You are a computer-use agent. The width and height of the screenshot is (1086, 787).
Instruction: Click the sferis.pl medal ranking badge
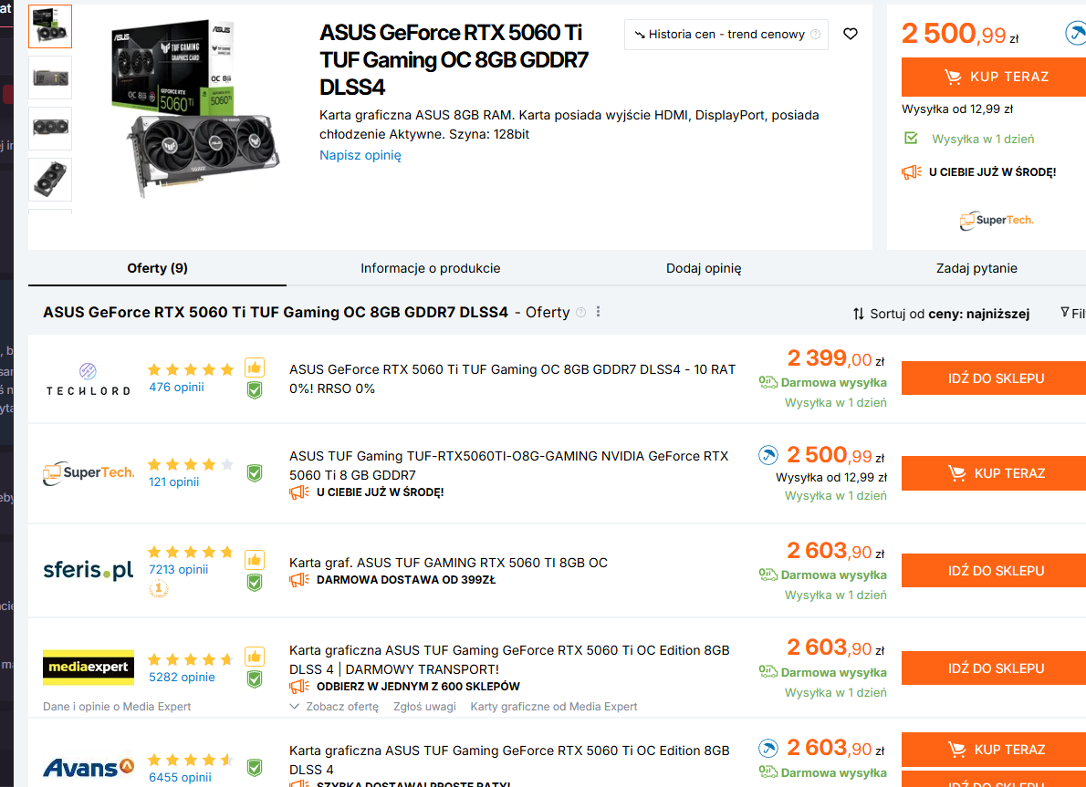pyautogui.click(x=159, y=589)
